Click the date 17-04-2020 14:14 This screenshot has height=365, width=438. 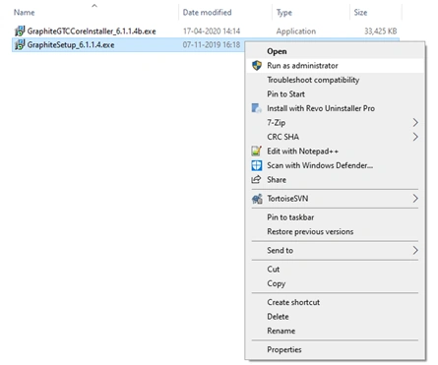pyautogui.click(x=212, y=31)
